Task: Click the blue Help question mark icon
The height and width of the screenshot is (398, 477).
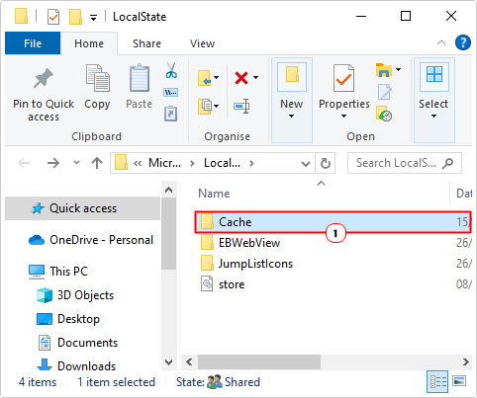Action: click(463, 42)
